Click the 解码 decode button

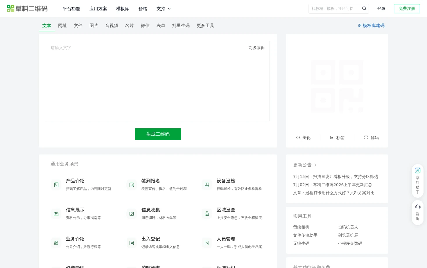371,138
